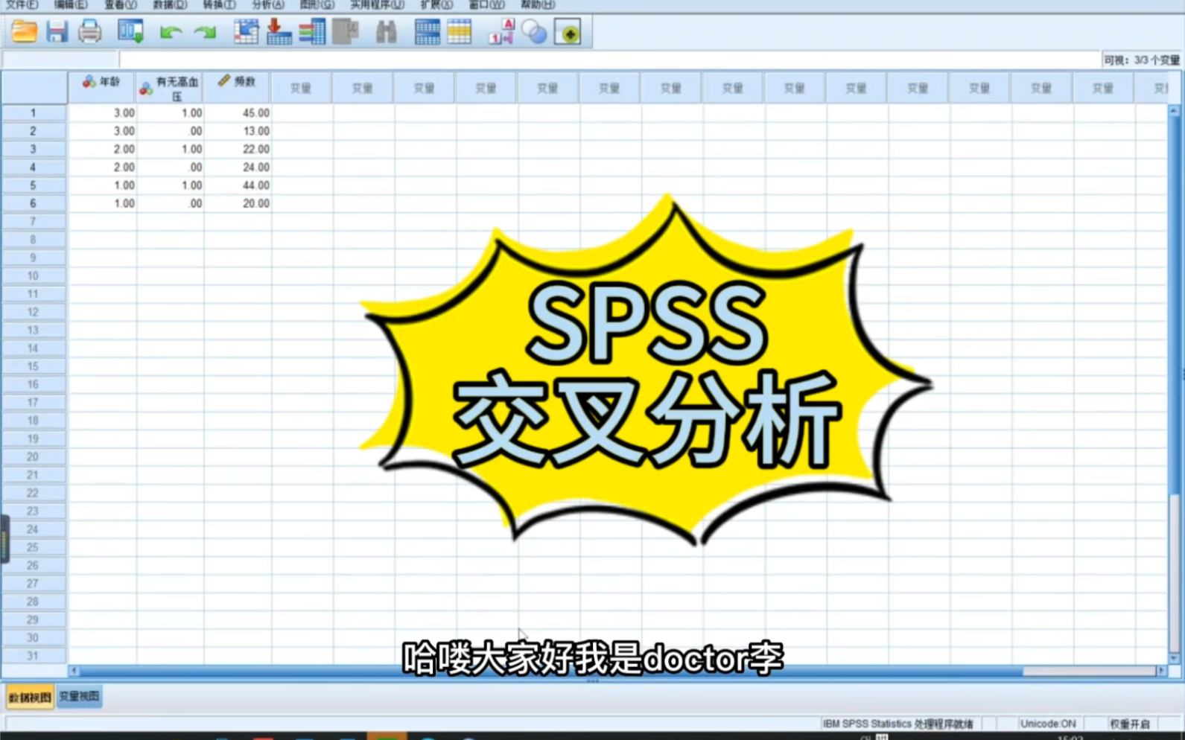
Task: Open the Recall recent dialogs icon
Action: click(x=130, y=32)
